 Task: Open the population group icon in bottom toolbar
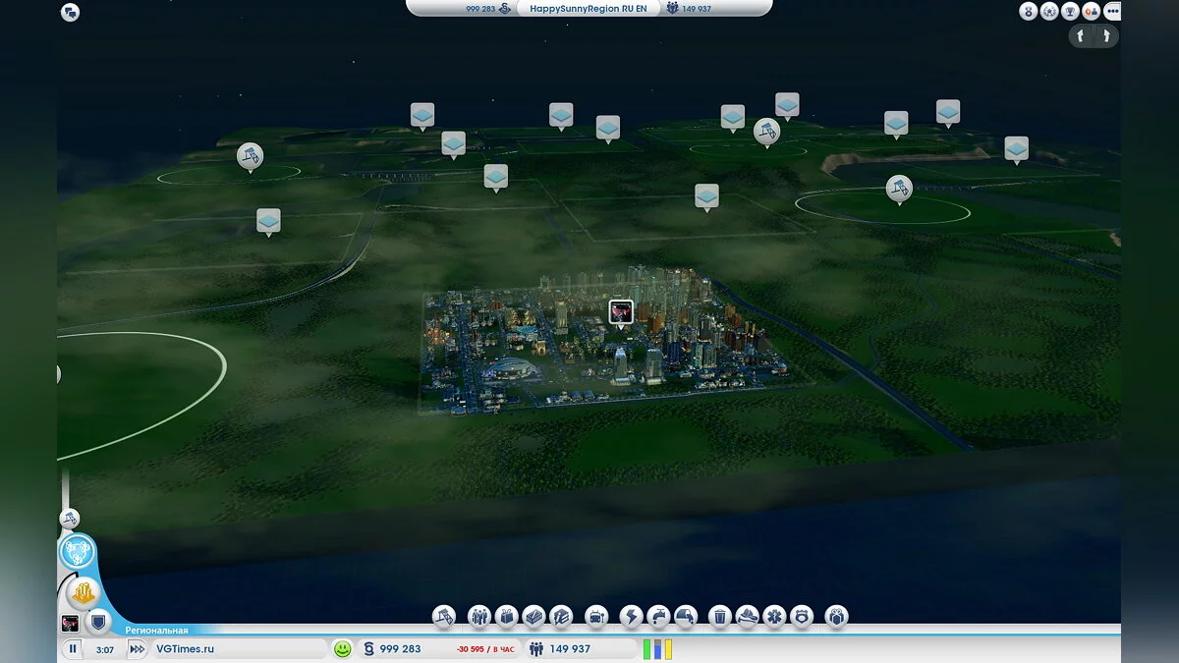point(478,617)
